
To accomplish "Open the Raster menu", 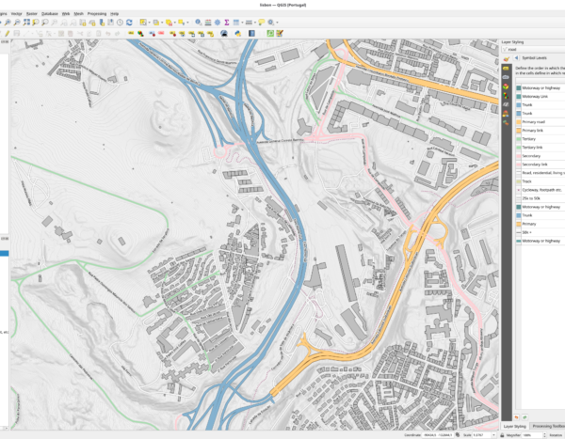I will tap(32, 14).
